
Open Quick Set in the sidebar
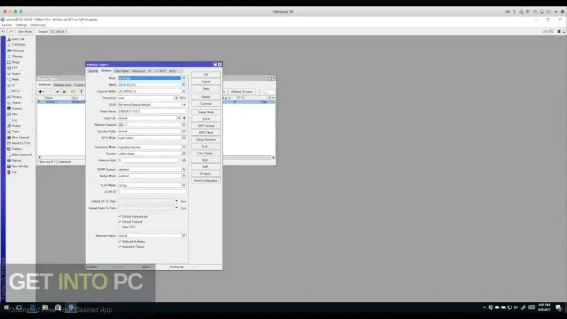[x=18, y=39]
